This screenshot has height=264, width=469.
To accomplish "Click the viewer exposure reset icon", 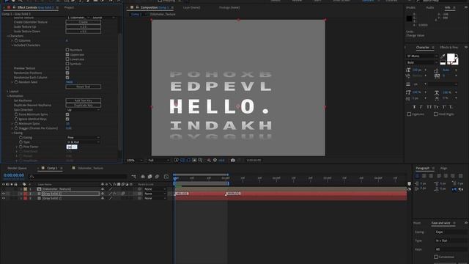I will coord(215,161).
